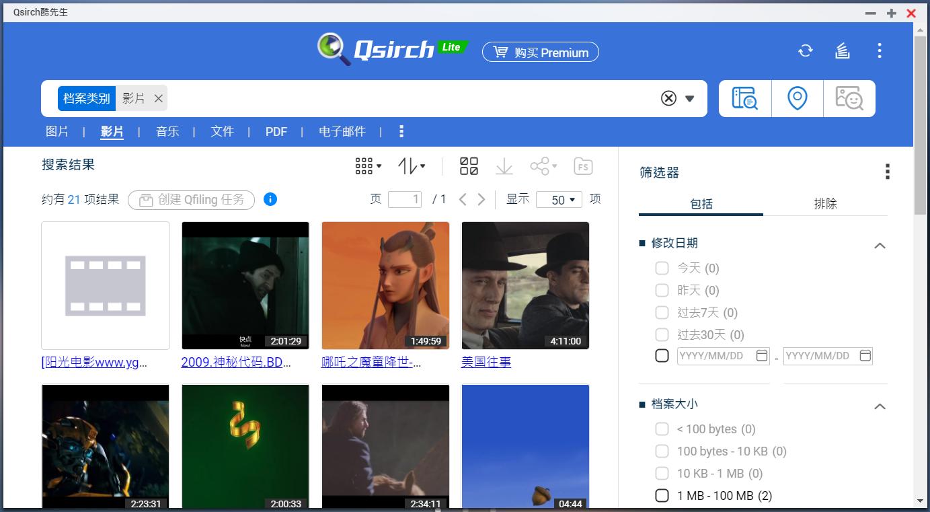The image size is (930, 512).
Task: Click the refresh sync icon in header
Action: click(805, 50)
